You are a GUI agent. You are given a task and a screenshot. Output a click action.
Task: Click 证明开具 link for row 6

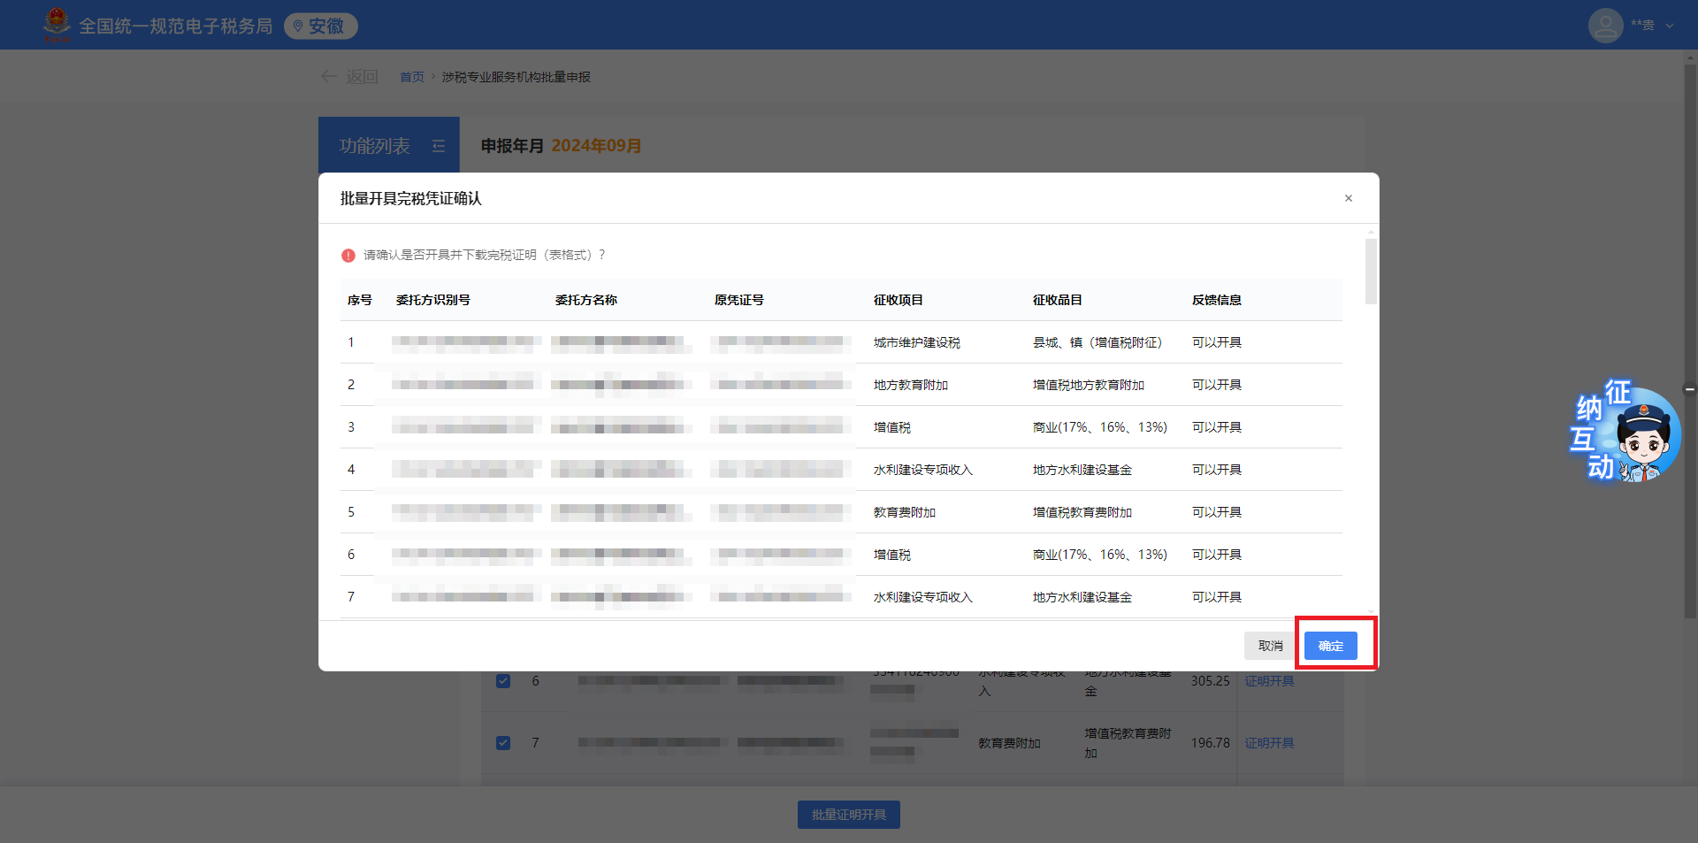[1269, 681]
